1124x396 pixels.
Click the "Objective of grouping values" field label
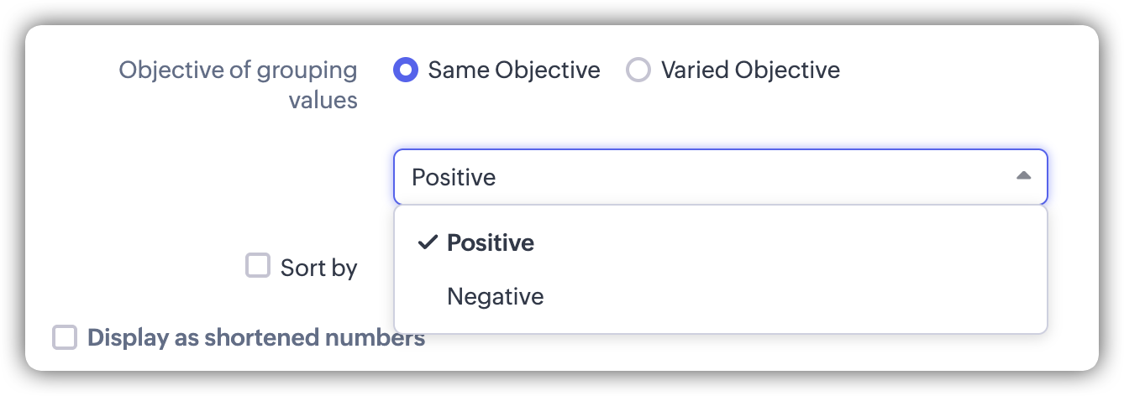click(239, 85)
